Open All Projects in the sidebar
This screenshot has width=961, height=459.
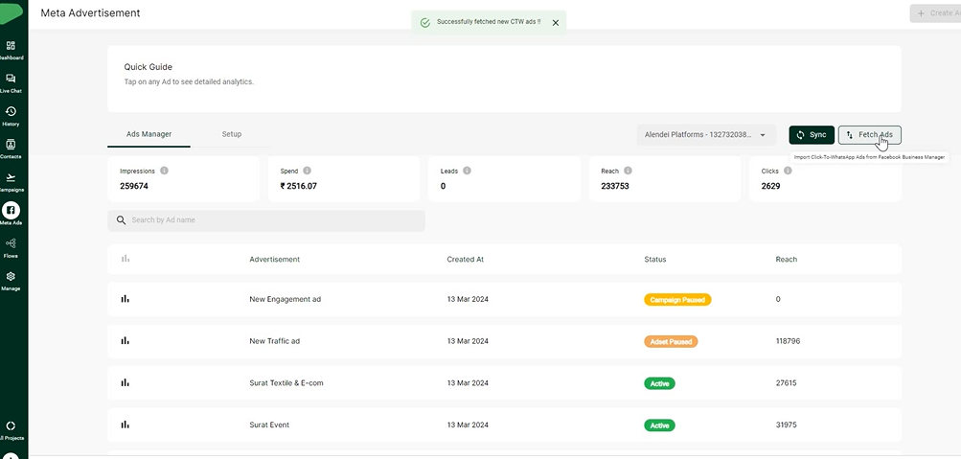(11, 425)
